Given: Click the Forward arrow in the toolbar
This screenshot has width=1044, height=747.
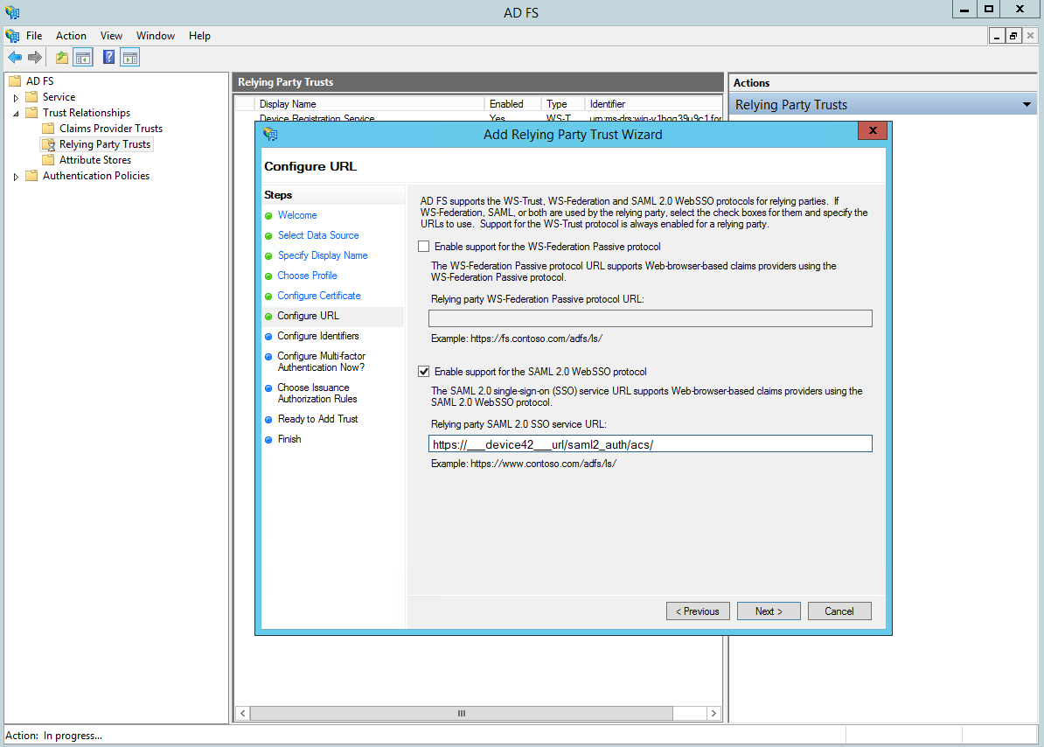Looking at the screenshot, I should [35, 58].
